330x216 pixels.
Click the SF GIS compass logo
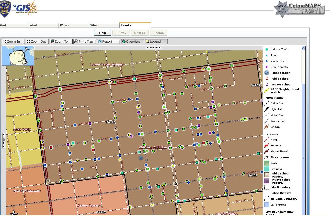[x=26, y=8]
